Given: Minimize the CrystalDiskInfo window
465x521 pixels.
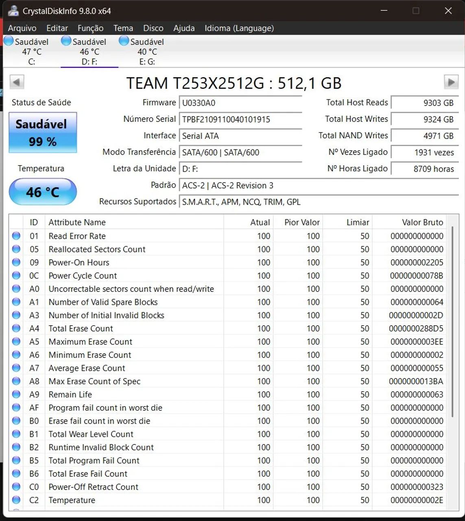Looking at the screenshot, I should 384,11.
